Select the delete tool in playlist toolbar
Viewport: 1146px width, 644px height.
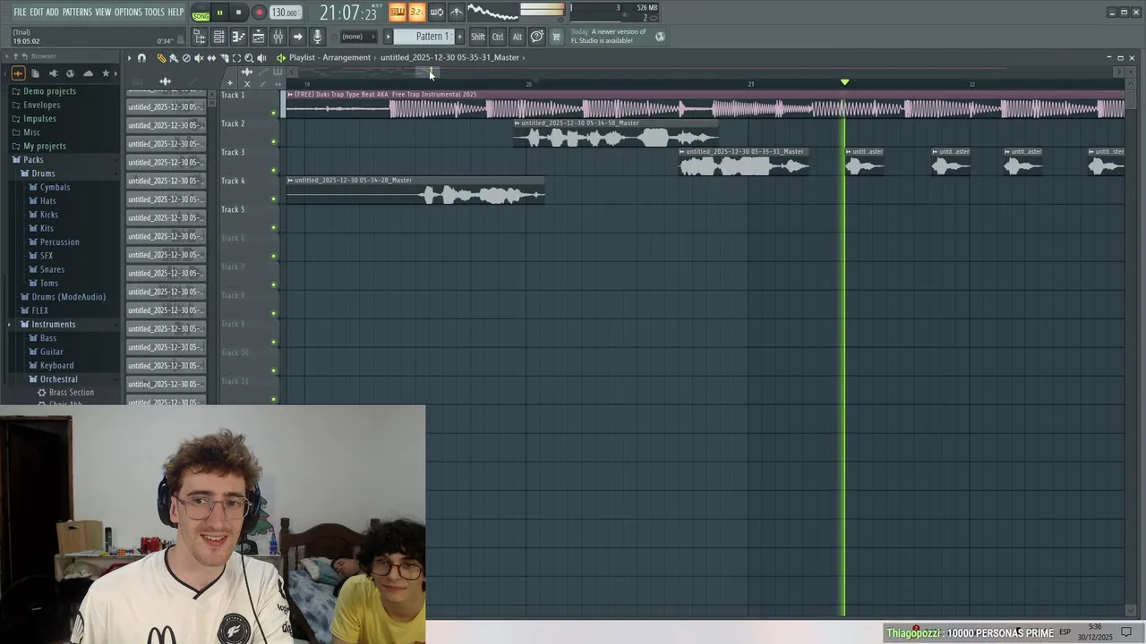pyautogui.click(x=186, y=58)
